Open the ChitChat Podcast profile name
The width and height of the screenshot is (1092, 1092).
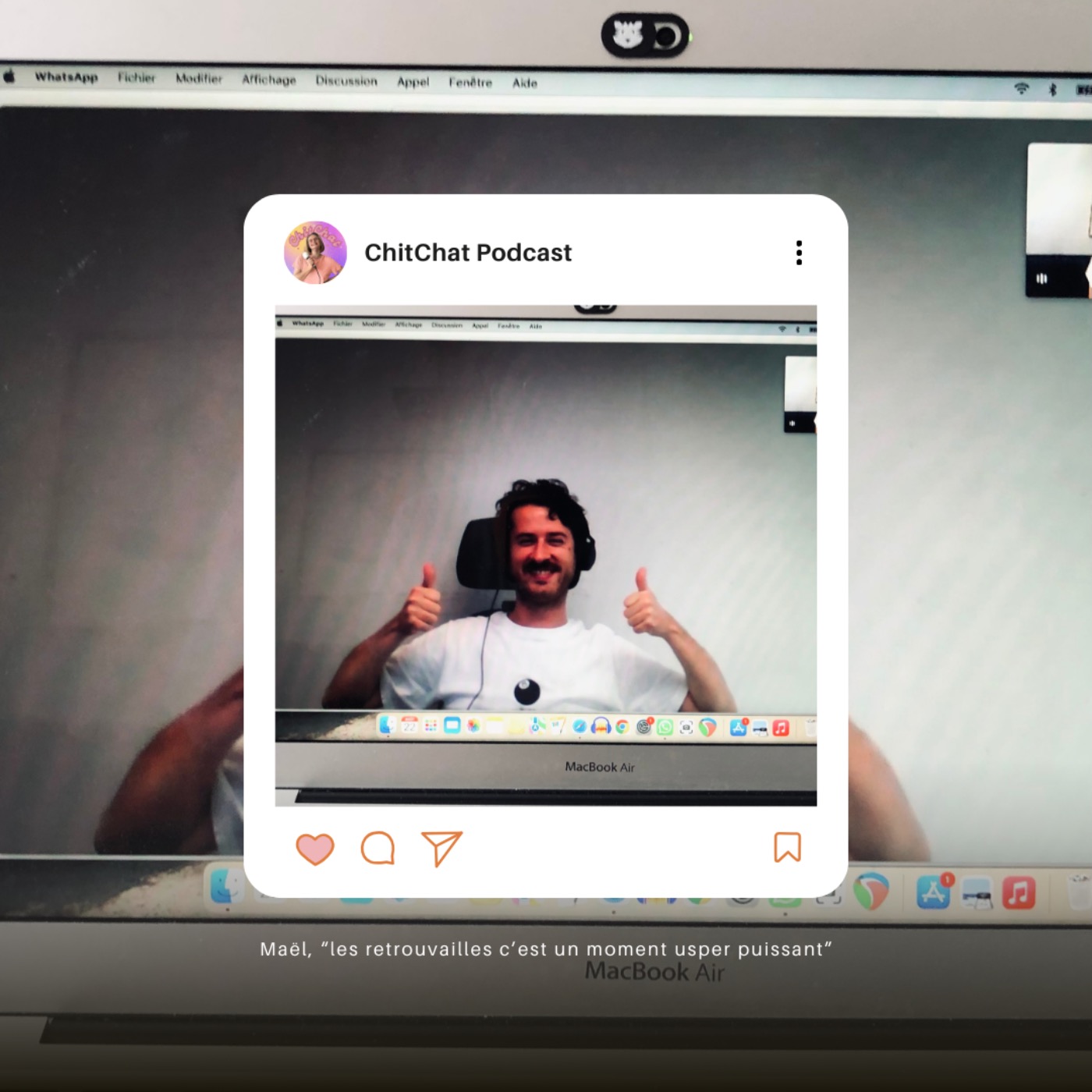coord(468,253)
